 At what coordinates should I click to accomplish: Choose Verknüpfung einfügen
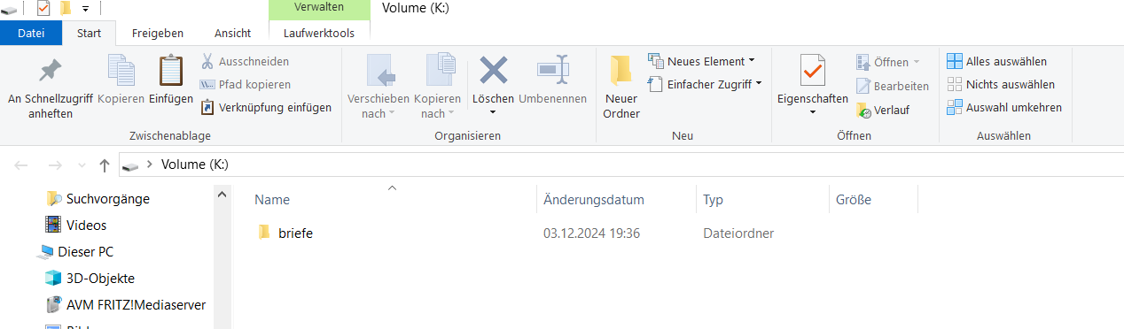266,108
